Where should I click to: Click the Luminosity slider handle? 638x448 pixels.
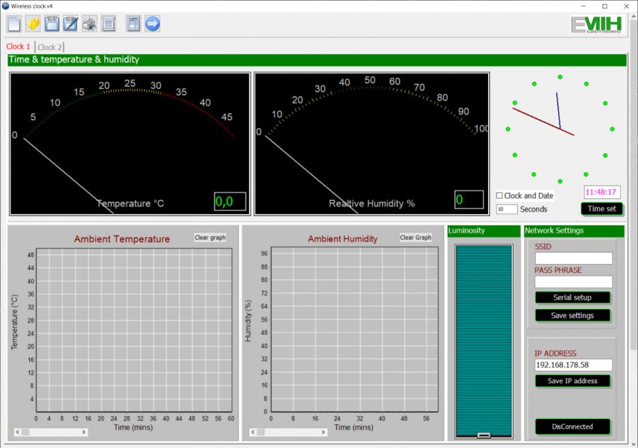pos(484,435)
